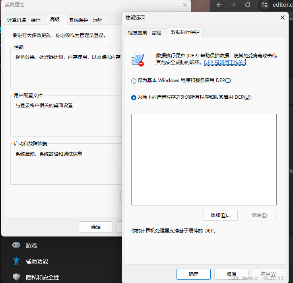
Task: Open 系统保护 tab in System Properties
Action: pyautogui.click(x=78, y=20)
